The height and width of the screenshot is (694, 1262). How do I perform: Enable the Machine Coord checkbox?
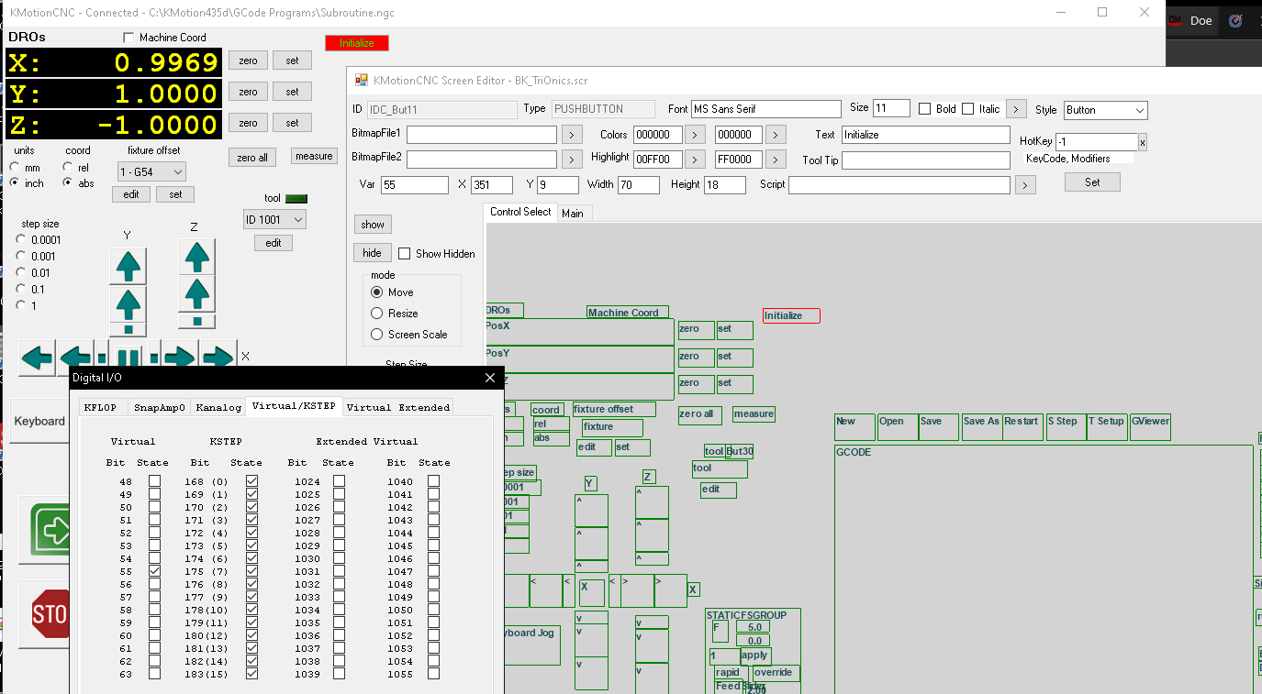[x=128, y=38]
